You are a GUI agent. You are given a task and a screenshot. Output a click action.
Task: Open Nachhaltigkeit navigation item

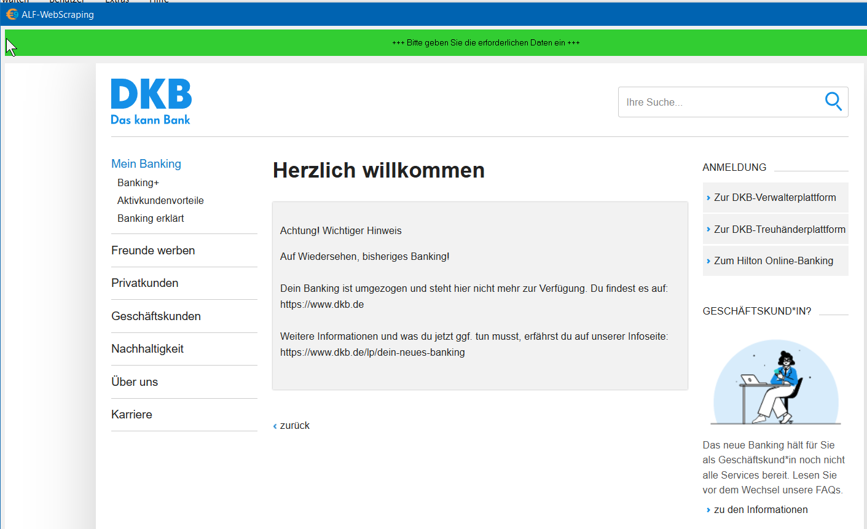[x=147, y=348]
